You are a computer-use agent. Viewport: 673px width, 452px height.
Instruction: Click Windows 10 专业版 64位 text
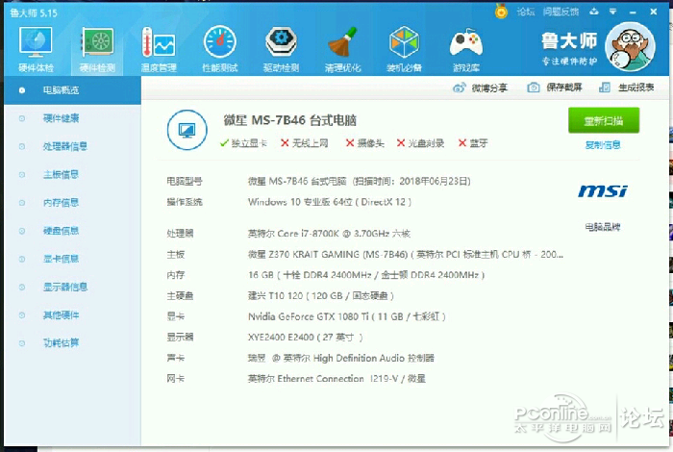[330, 202]
